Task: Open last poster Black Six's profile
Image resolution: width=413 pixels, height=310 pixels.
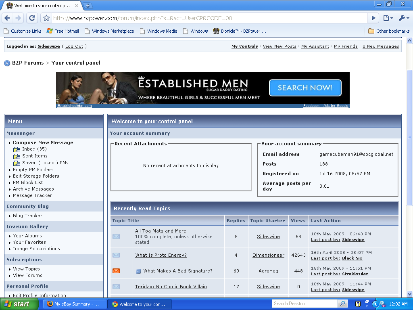Action: 352,258
